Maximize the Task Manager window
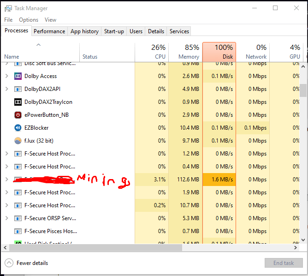Image resolution: width=308 pixels, height=276 pixels. (x=275, y=8)
